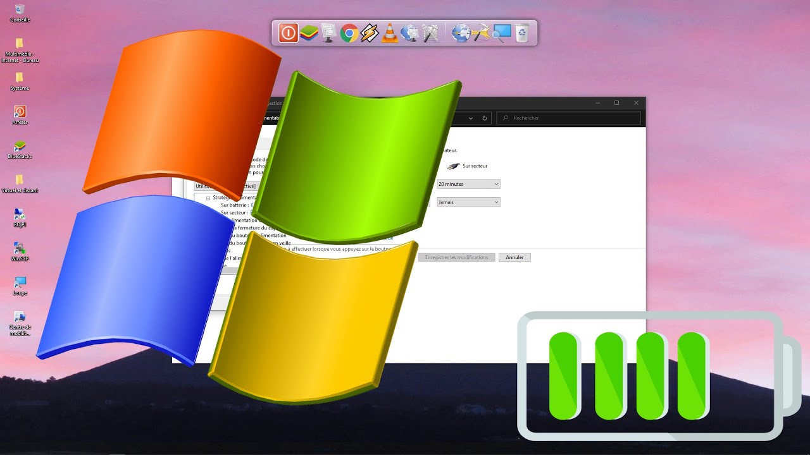
Task: Open the Virtuel et distant folder
Action: coord(20,183)
